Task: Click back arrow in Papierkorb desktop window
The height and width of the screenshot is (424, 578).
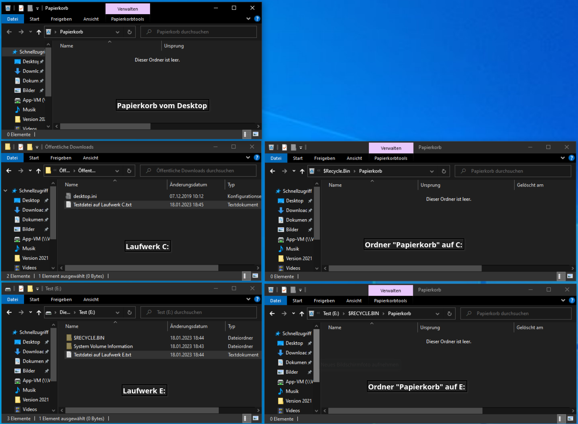Action: tap(9, 32)
